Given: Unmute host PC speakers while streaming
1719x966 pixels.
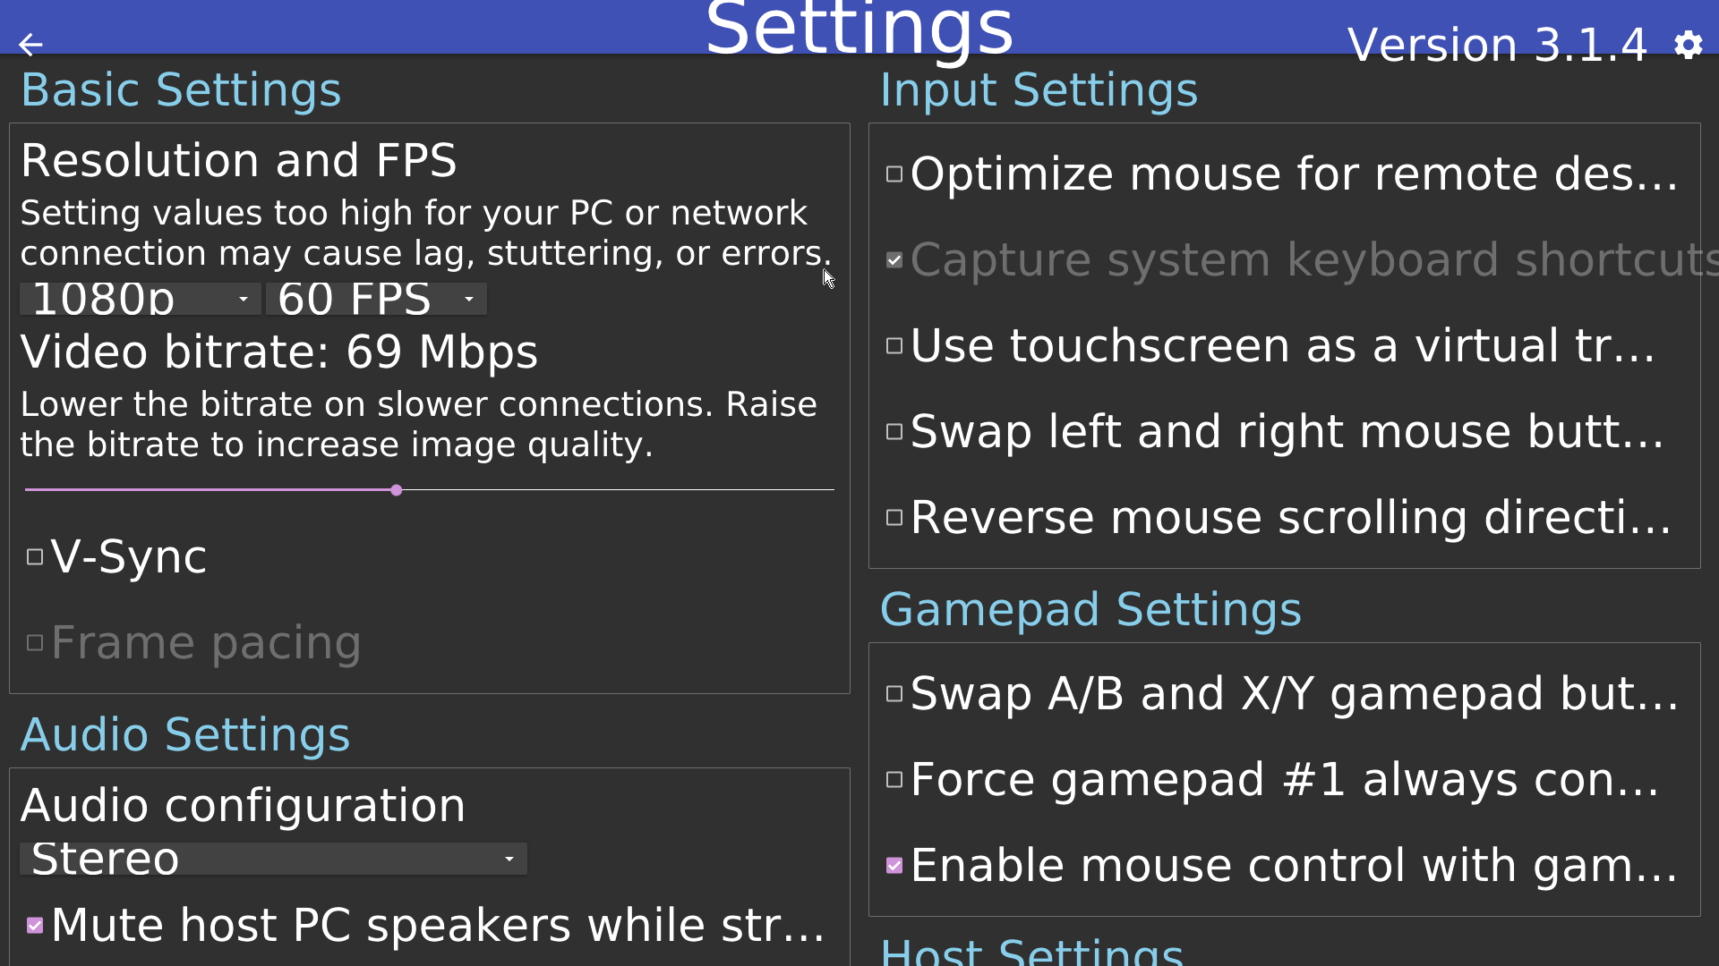Looking at the screenshot, I should click(34, 926).
